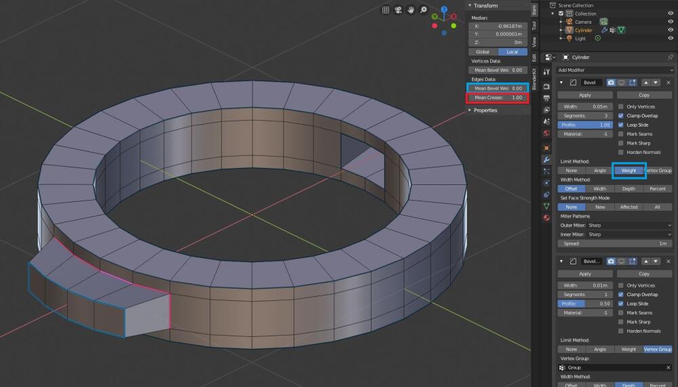Select Global transform orientation
The height and width of the screenshot is (387, 678).
tap(483, 52)
